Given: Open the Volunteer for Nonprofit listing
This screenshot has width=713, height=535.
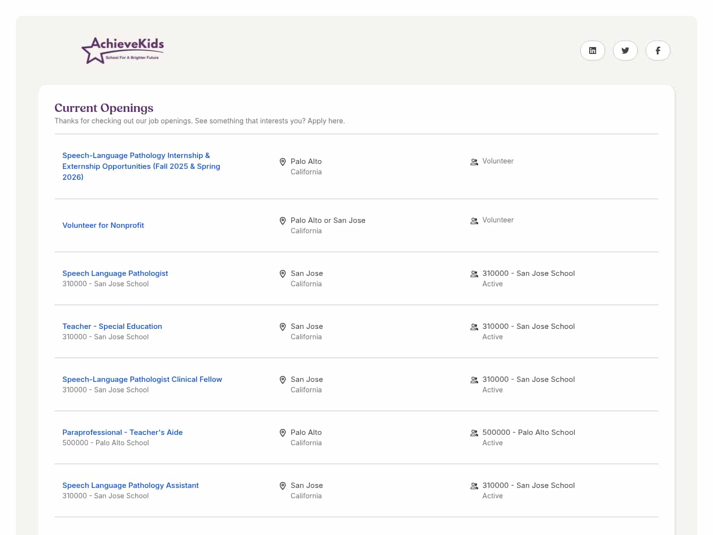Looking at the screenshot, I should click(x=103, y=225).
